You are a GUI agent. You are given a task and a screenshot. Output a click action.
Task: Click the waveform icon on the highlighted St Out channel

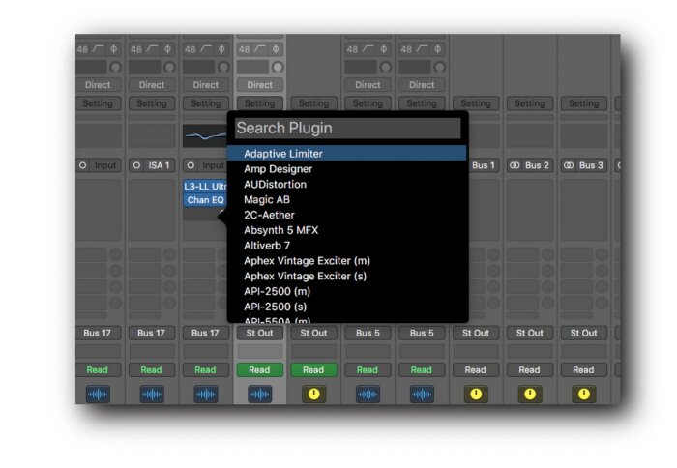259,395
